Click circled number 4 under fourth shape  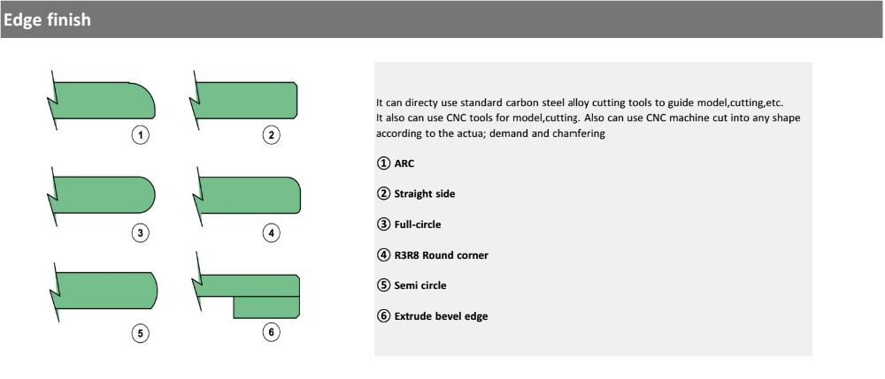coord(272,233)
